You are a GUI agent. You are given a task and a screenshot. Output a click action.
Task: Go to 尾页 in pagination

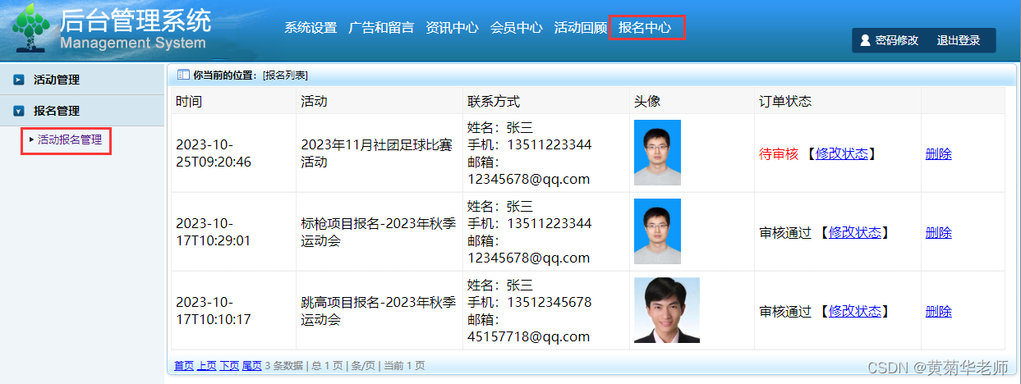pos(251,365)
